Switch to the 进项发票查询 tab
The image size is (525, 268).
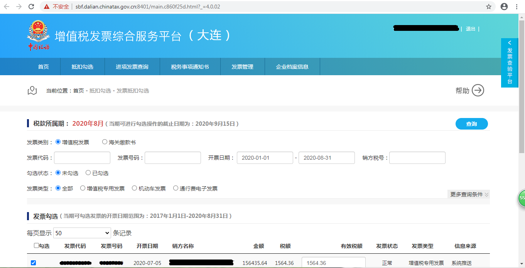(132, 66)
